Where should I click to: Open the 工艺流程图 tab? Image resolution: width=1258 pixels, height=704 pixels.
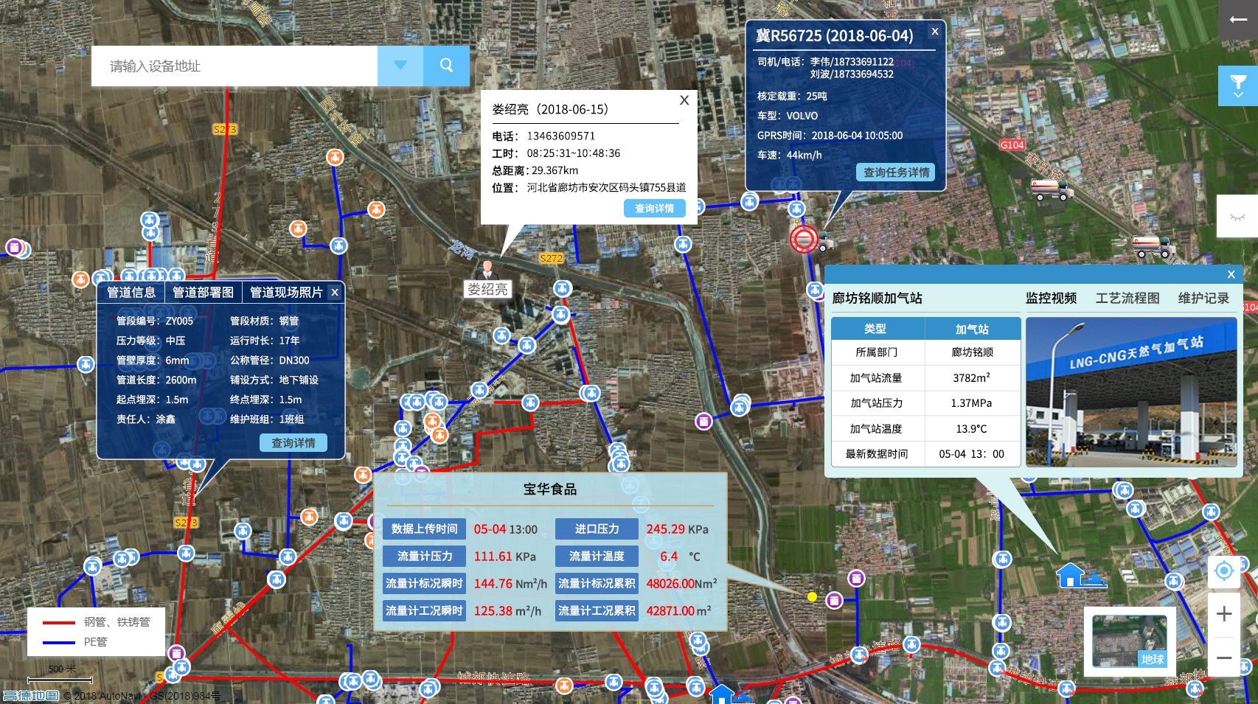click(x=1127, y=298)
